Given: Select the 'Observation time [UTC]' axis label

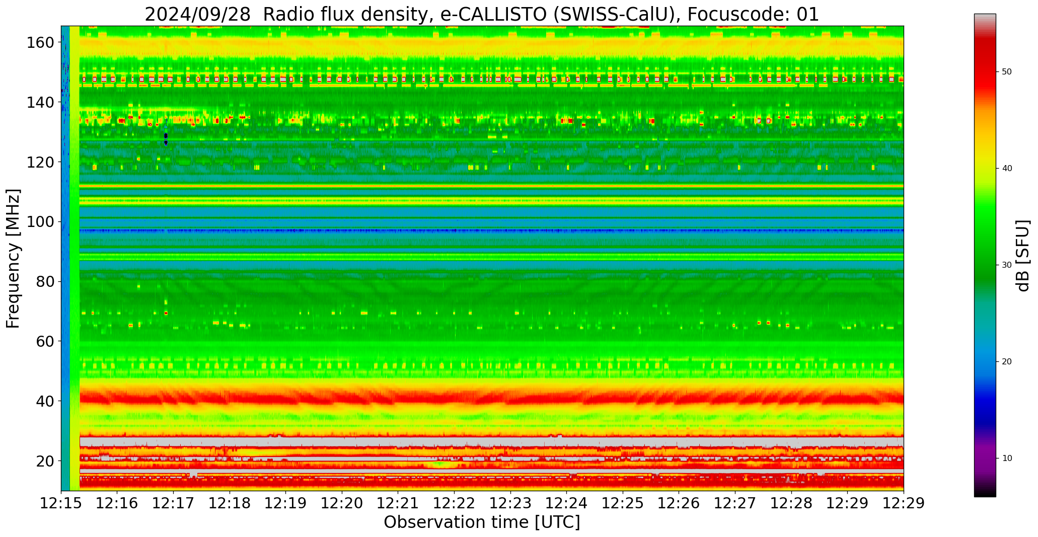Looking at the screenshot, I should point(482,522).
